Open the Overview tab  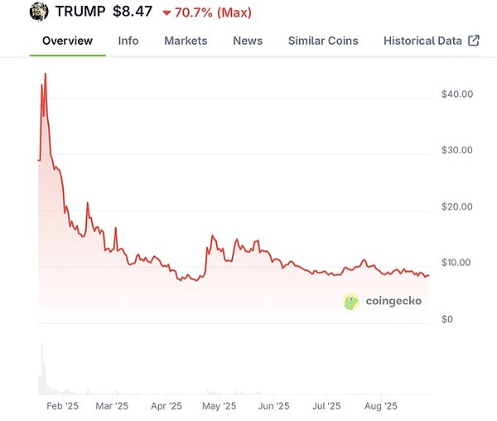point(68,41)
